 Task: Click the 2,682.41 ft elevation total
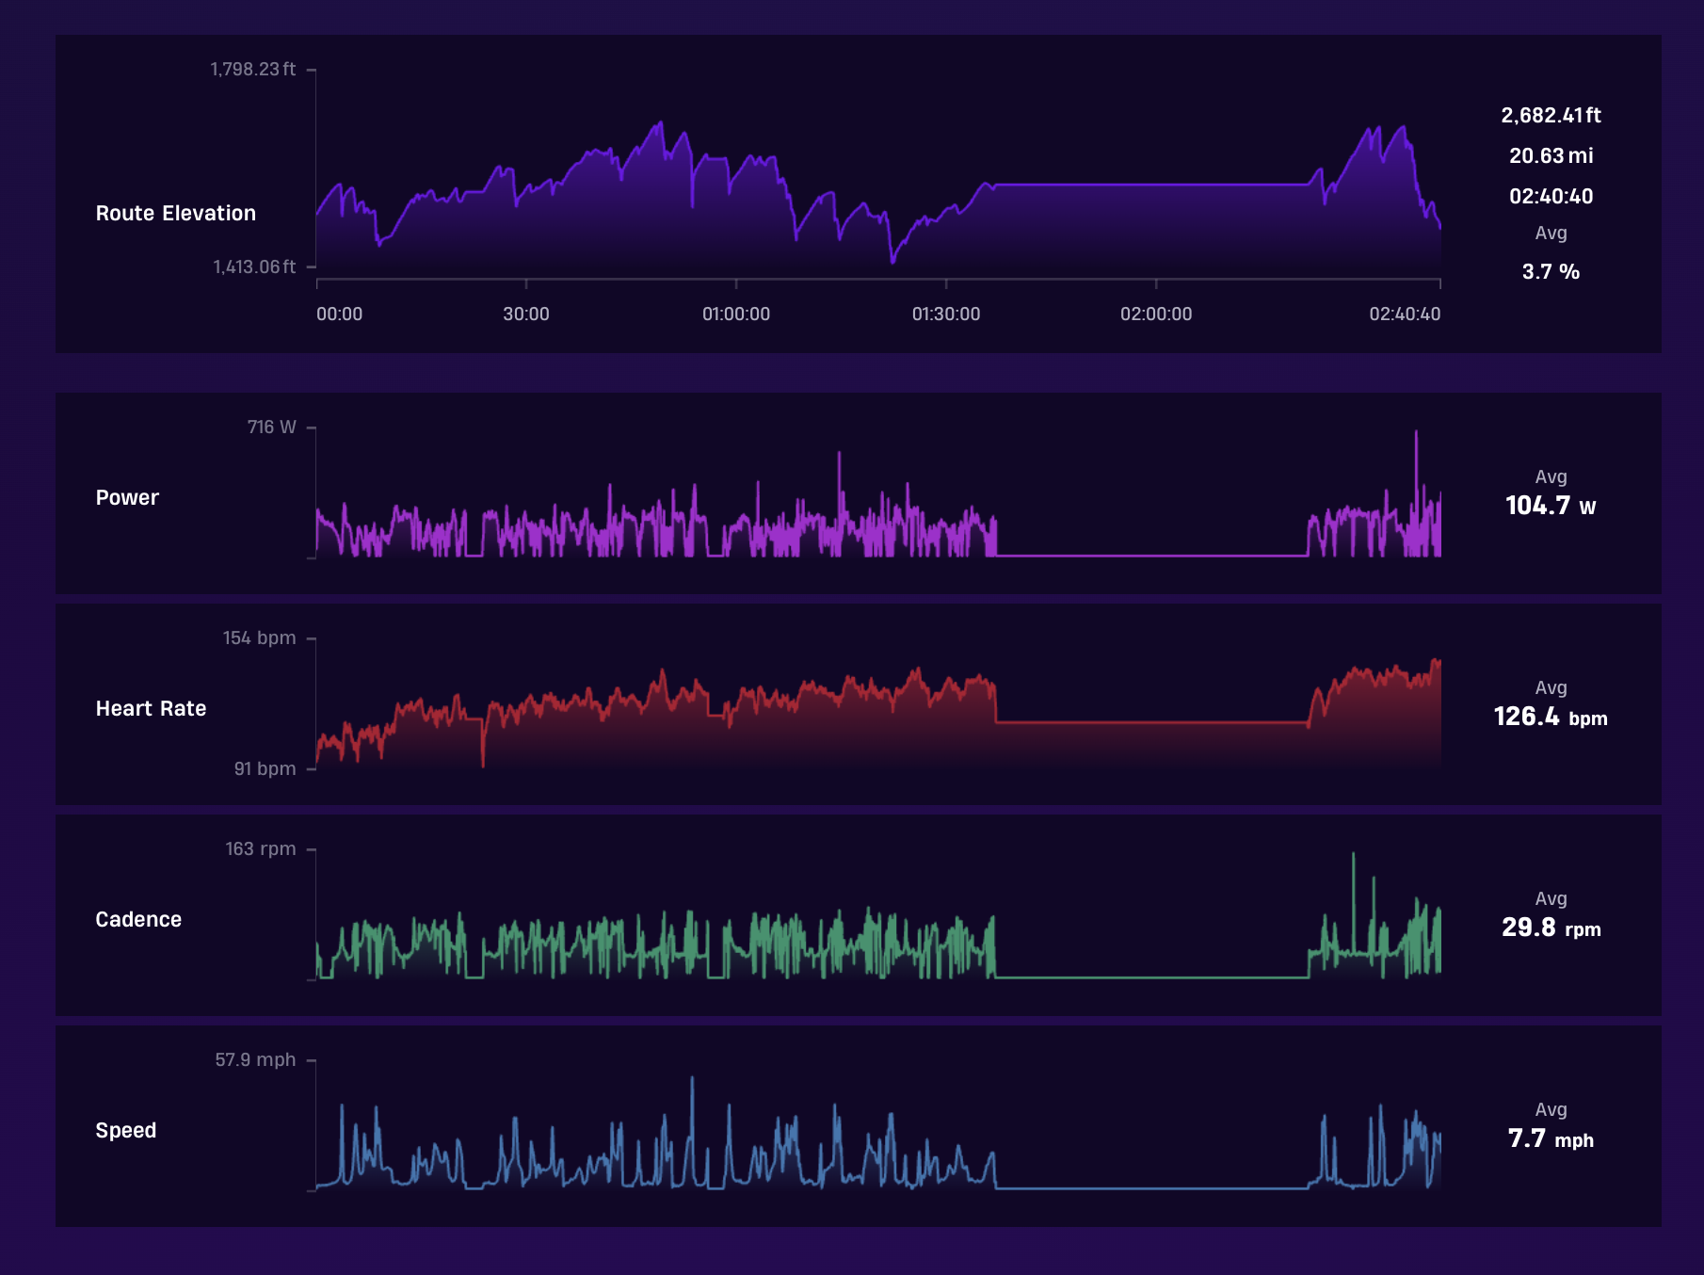point(1551,115)
